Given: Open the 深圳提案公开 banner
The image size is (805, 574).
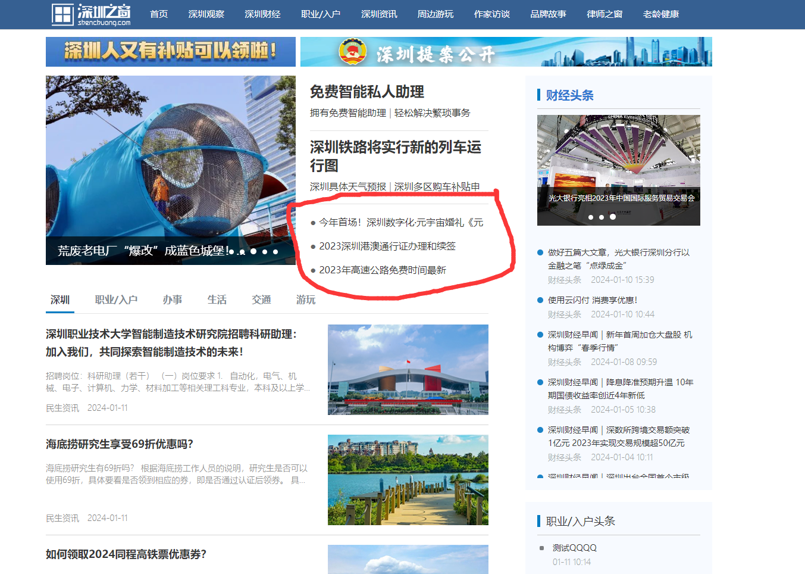Looking at the screenshot, I should pos(506,52).
